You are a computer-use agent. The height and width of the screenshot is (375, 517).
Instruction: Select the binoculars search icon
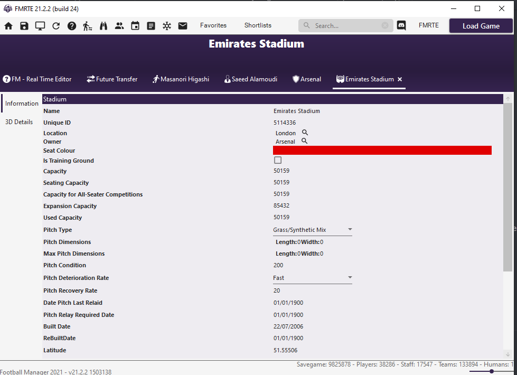(104, 25)
